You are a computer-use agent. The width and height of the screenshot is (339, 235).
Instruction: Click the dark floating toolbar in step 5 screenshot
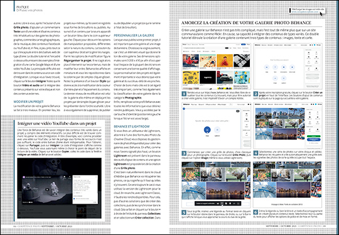point(218,204)
